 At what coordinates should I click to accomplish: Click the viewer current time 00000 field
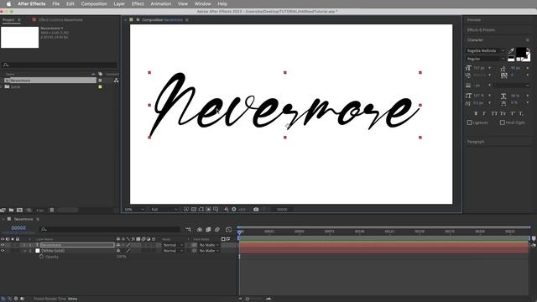[282, 209]
